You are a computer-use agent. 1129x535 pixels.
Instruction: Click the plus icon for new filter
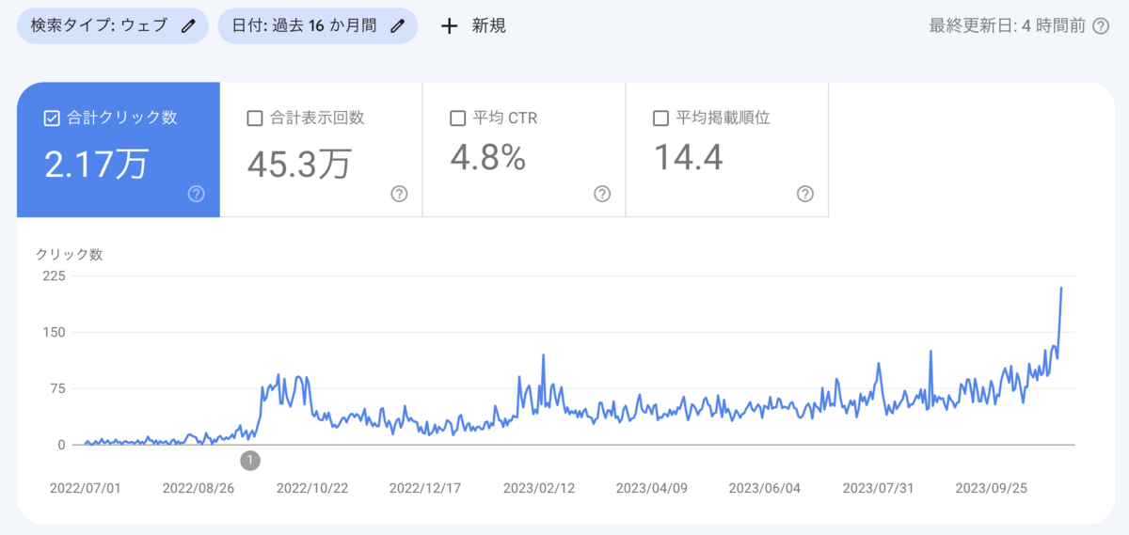coord(450,26)
